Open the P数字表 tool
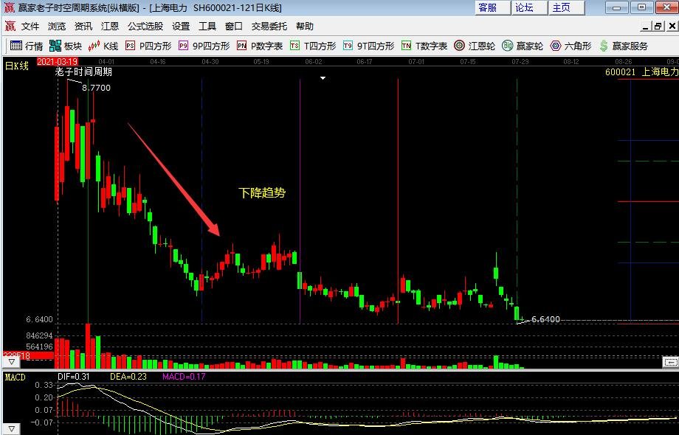This screenshot has height=435, width=679. (260, 46)
